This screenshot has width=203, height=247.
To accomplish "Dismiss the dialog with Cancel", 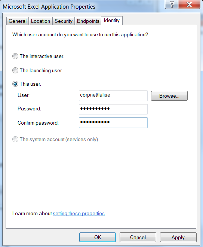I will click(138, 237).
